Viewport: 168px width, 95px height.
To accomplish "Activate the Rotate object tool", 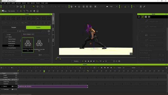I will [x=42, y=7].
